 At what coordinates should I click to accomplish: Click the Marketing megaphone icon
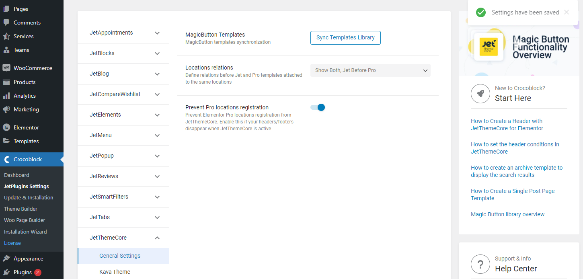pyautogui.click(x=6, y=109)
